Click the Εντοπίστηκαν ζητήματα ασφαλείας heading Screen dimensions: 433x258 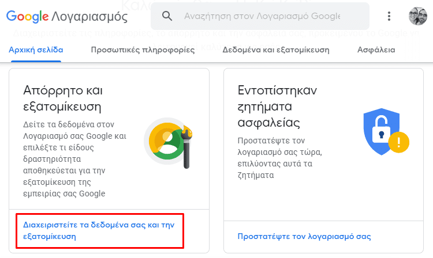[x=277, y=107]
